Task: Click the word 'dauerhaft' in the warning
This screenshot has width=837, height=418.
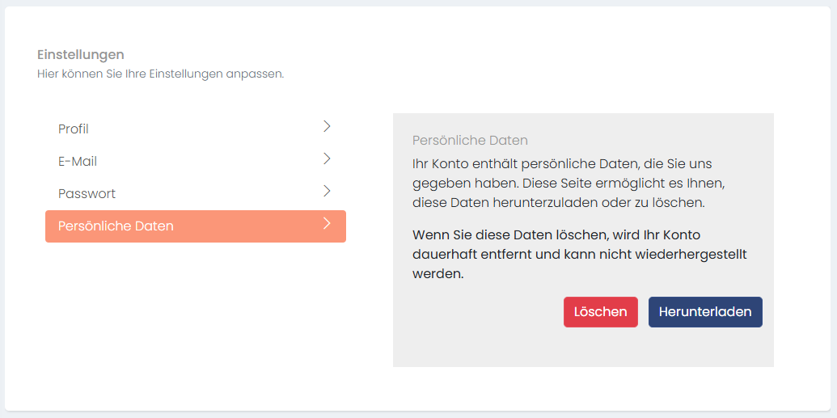Action: (x=441, y=255)
